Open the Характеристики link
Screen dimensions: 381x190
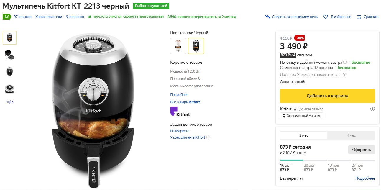click(x=49, y=17)
